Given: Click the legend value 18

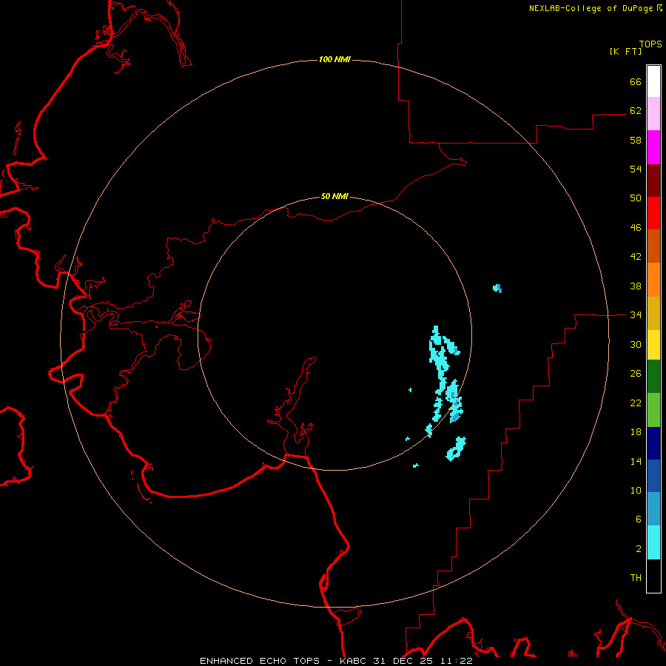Looking at the screenshot, I should click(x=636, y=432).
